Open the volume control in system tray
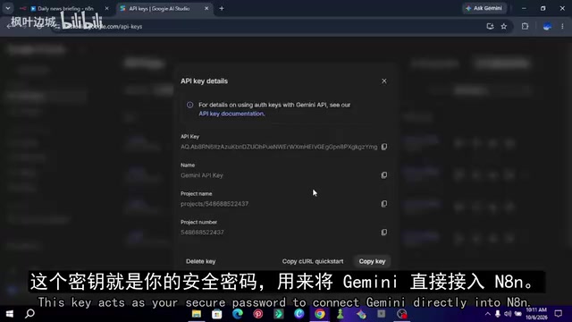 (508, 314)
